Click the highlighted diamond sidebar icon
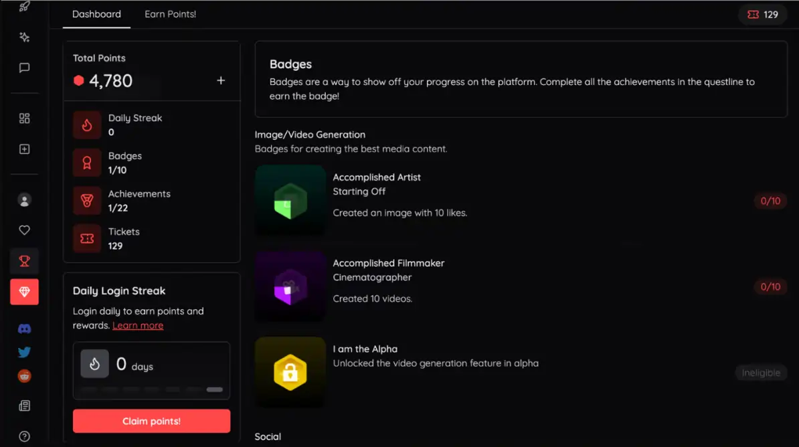The image size is (799, 447). pyautogui.click(x=24, y=292)
